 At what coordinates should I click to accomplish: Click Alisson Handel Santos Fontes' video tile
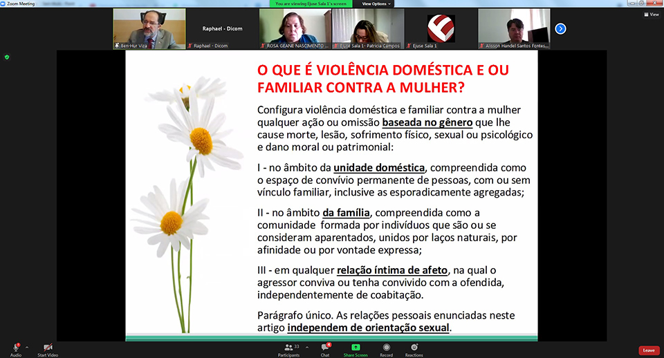514,28
